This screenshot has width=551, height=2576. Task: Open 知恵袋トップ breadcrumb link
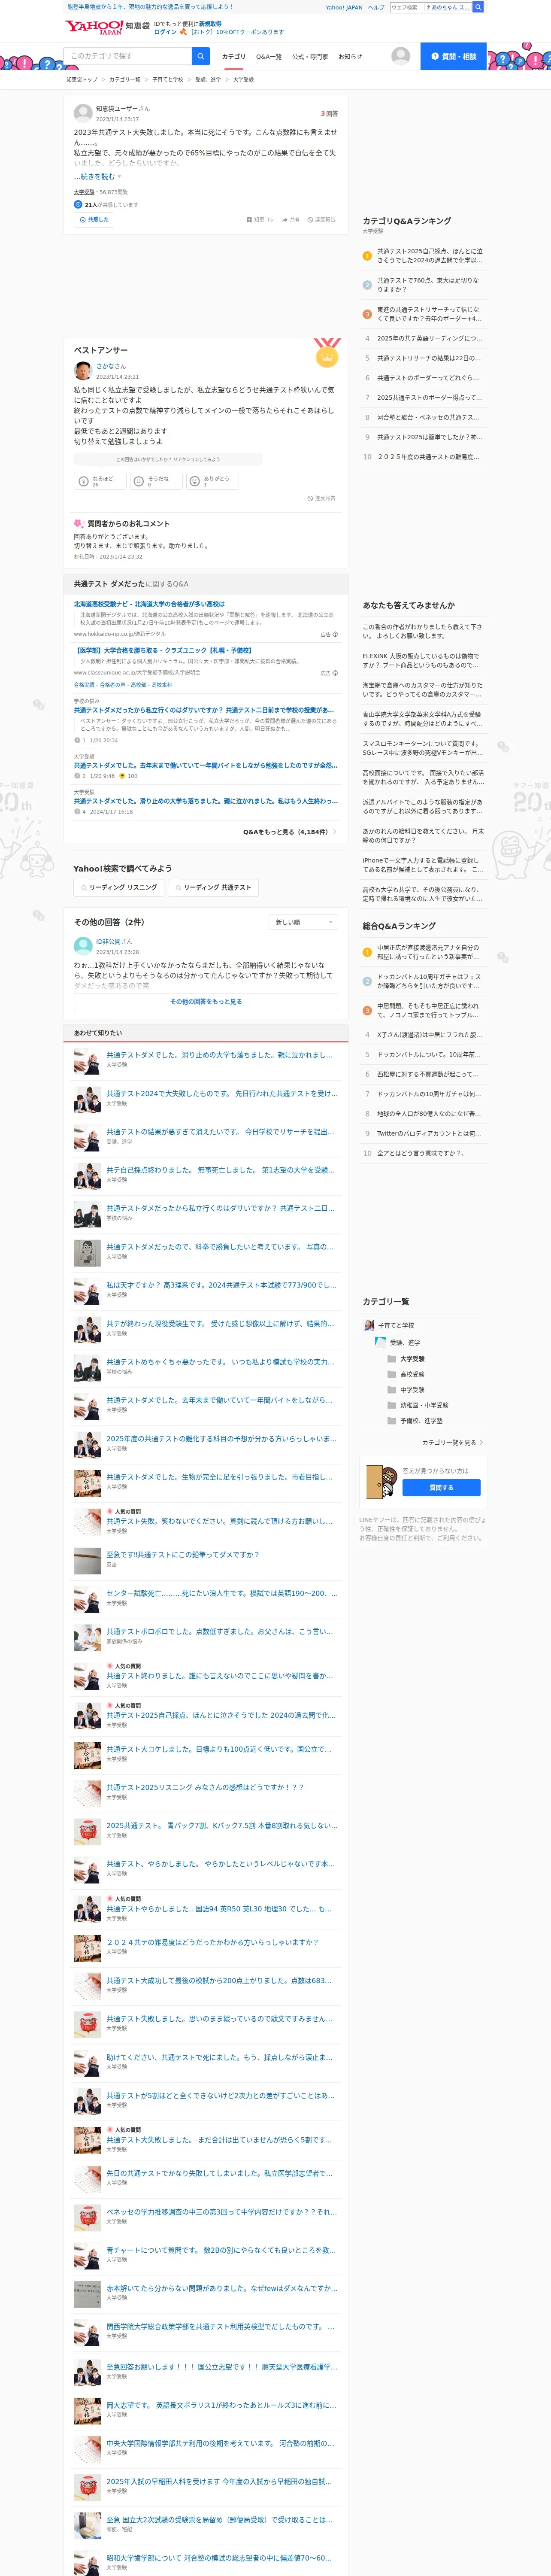[x=82, y=79]
